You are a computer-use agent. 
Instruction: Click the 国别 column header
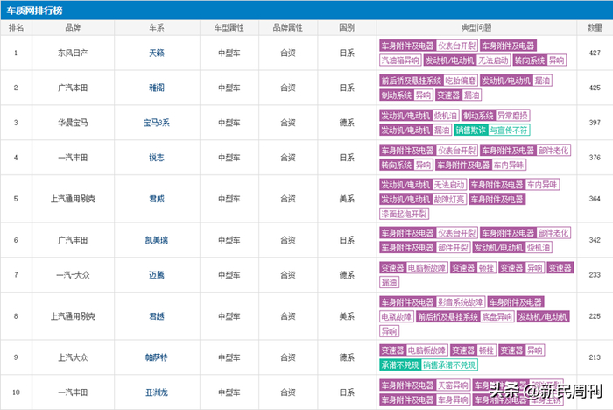click(347, 27)
